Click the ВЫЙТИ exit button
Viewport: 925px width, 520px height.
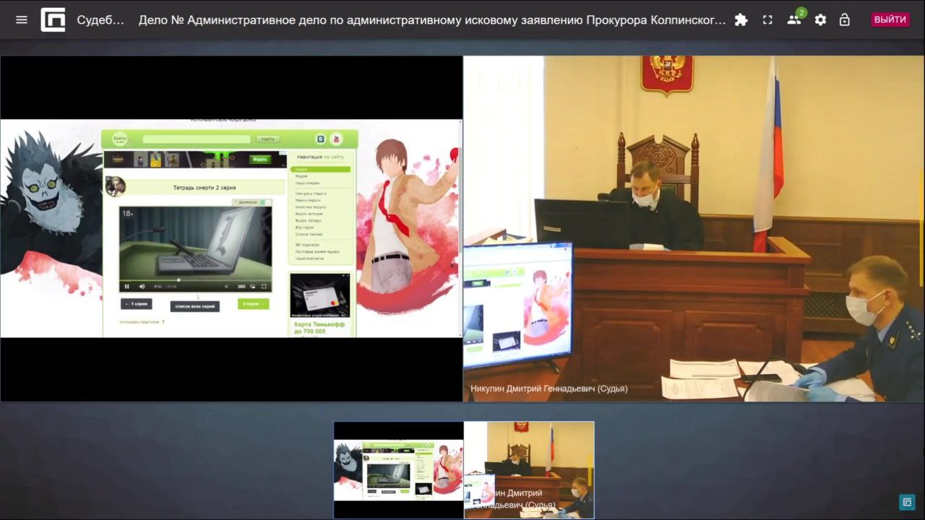(890, 19)
